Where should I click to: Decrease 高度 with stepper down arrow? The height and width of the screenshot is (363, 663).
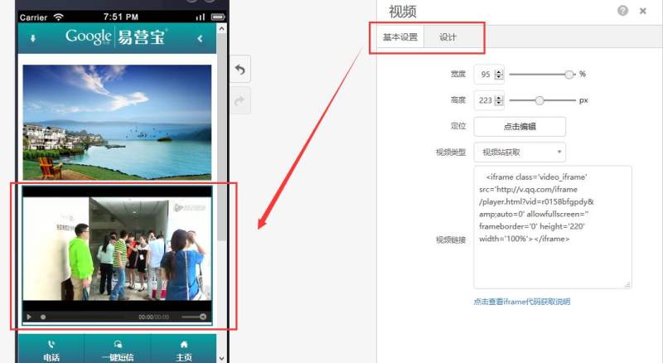[499, 104]
